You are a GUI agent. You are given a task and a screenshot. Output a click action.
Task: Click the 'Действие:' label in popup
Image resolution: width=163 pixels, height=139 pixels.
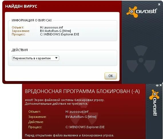[x=36, y=122]
